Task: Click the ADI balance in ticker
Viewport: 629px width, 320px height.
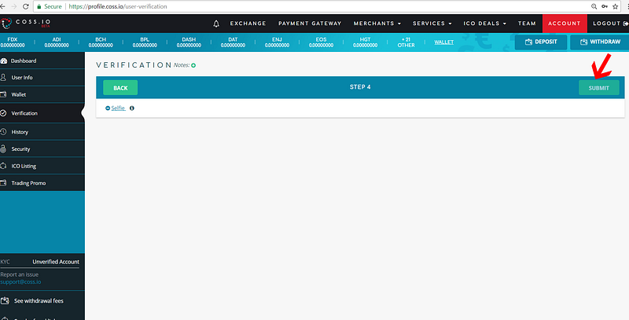Action: click(57, 42)
